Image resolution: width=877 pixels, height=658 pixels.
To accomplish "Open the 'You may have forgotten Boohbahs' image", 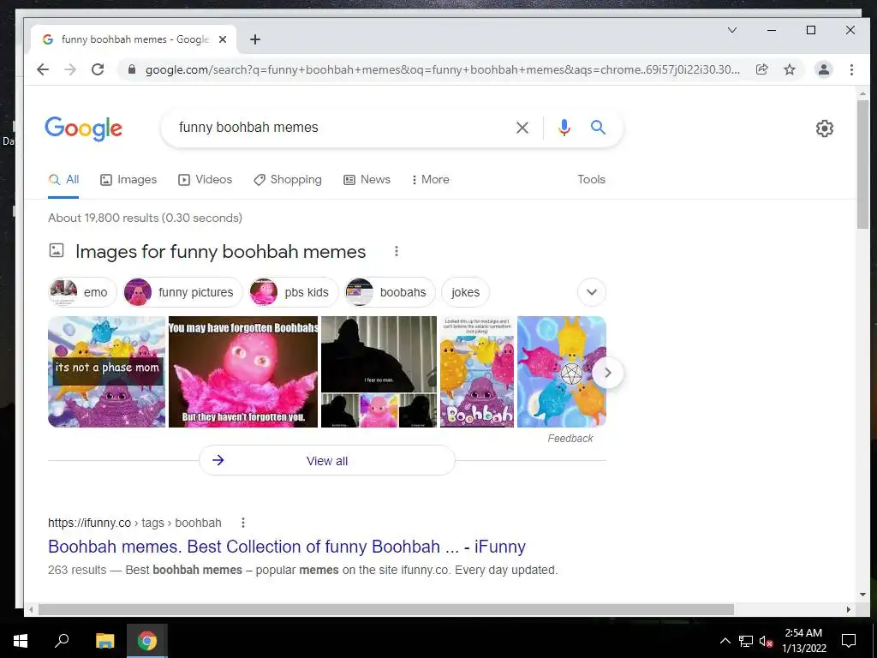I will [x=243, y=372].
